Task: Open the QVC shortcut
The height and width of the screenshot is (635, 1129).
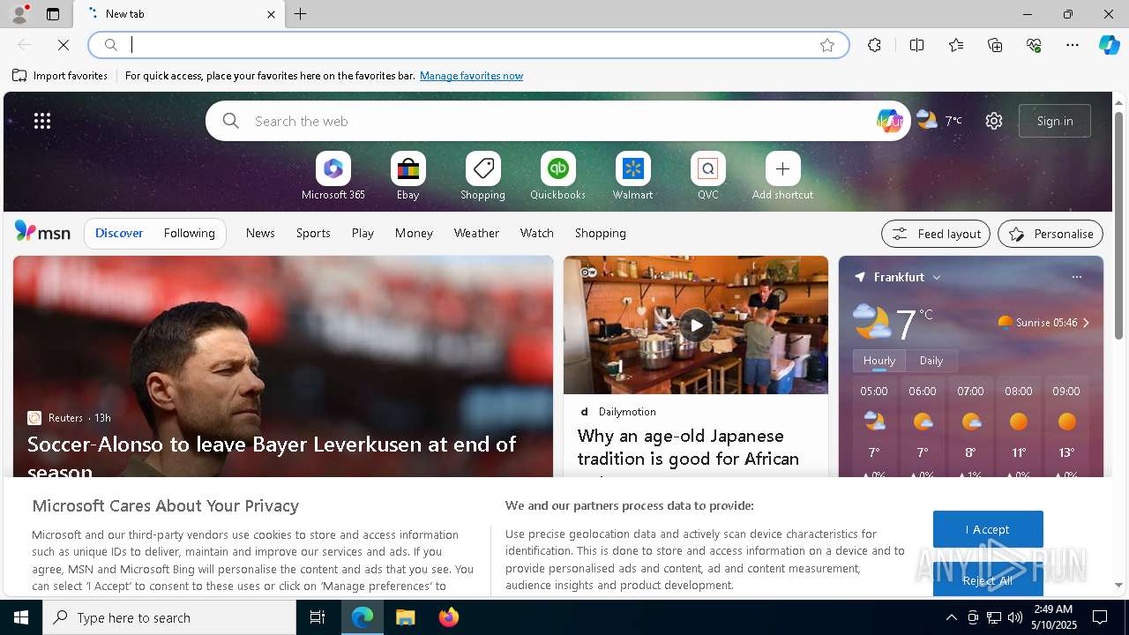Action: [707, 176]
